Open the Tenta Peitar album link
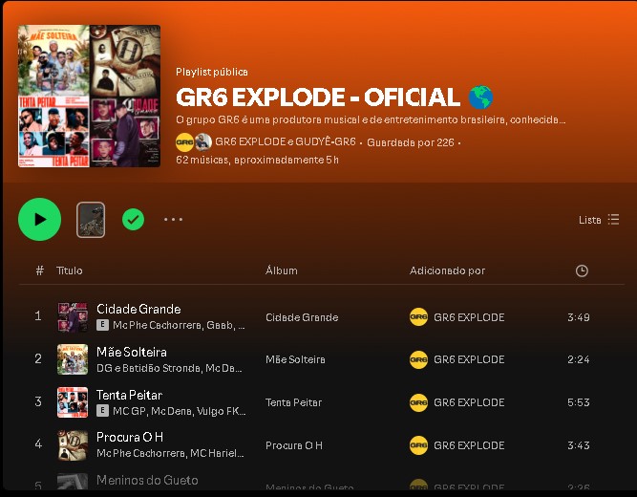The image size is (637, 497). pos(294,402)
